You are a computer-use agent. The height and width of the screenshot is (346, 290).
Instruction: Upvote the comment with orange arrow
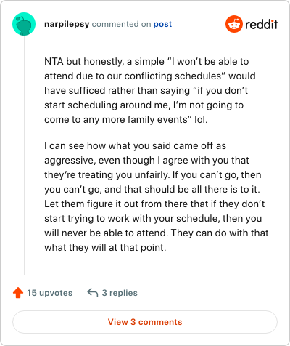[x=18, y=293]
